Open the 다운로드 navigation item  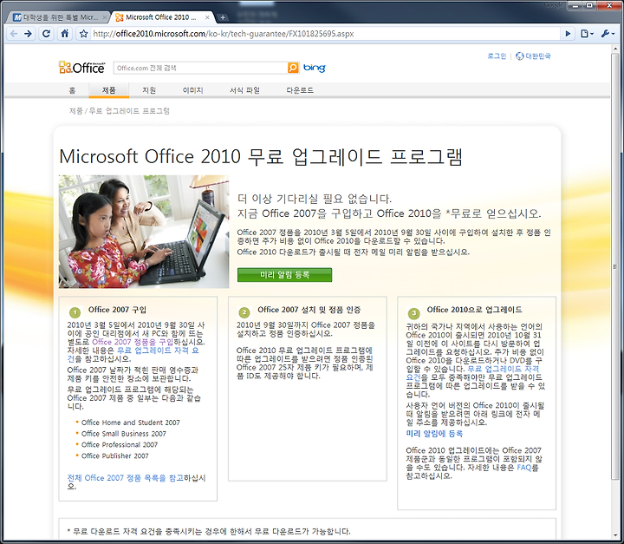point(300,90)
